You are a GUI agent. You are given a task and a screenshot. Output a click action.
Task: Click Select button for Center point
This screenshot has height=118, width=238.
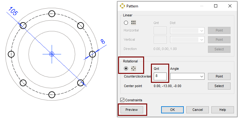(x=219, y=86)
